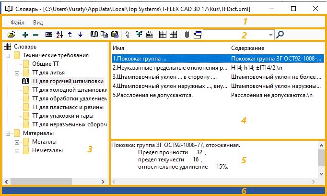Click the first grid table toolbar icon
The height and width of the screenshot is (196, 327).
point(163,34)
